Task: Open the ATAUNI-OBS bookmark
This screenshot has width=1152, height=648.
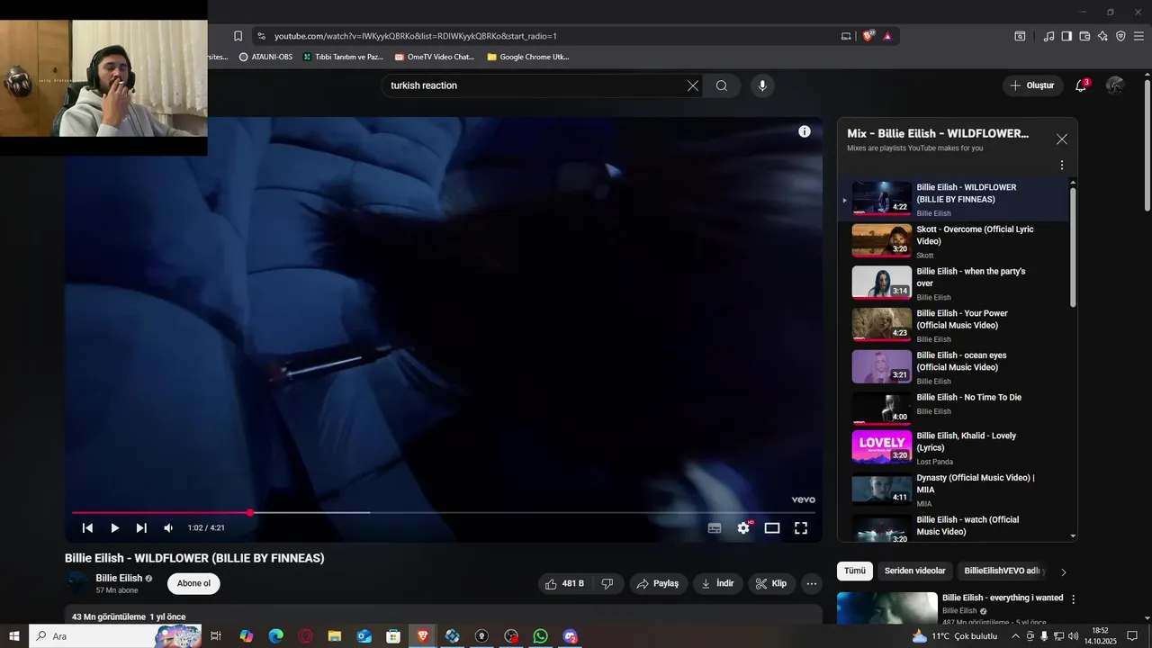Action: [x=265, y=57]
